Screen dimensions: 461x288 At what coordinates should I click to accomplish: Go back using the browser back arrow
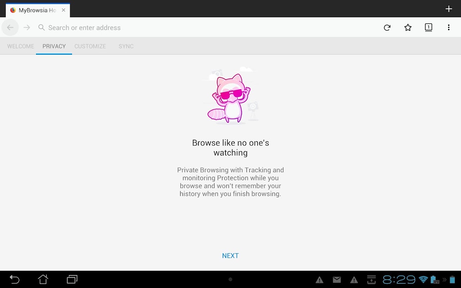click(x=10, y=27)
